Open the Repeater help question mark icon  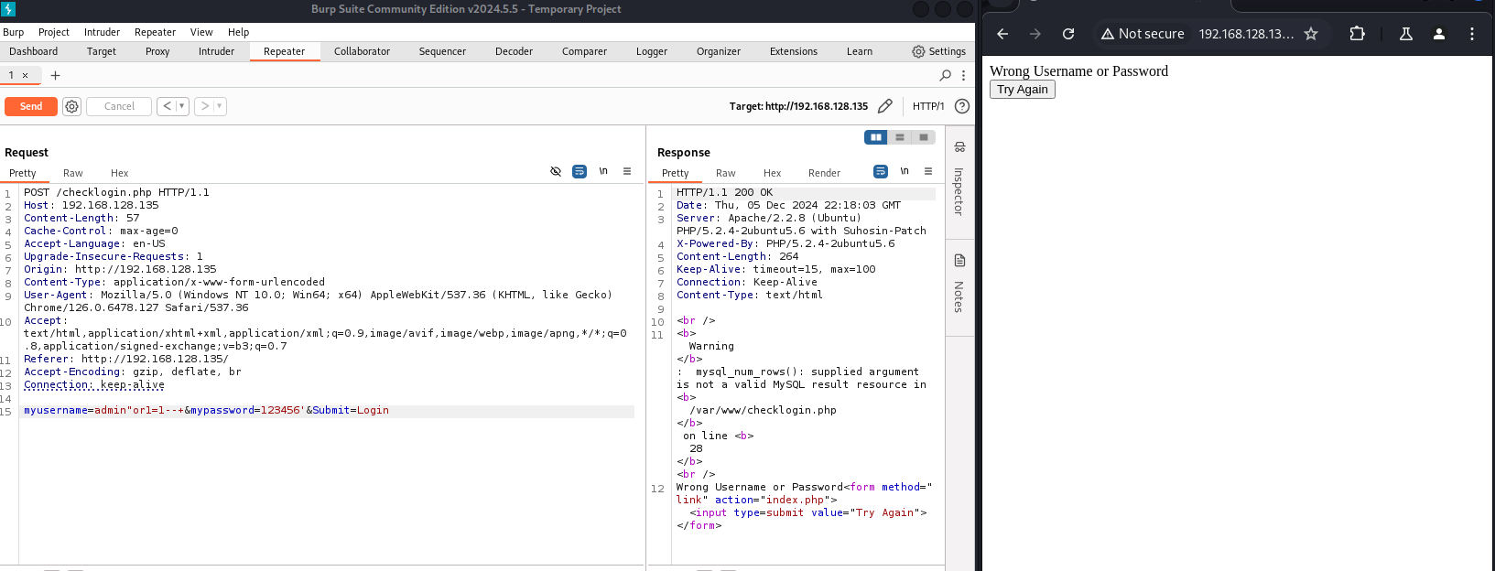[962, 106]
